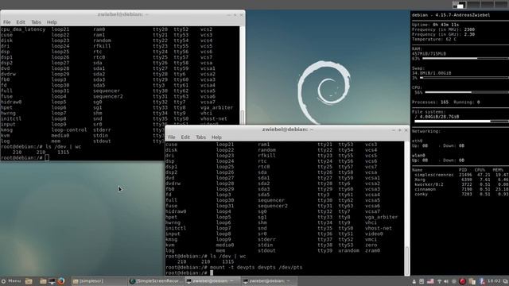Open the Menu button in the taskbar

pos(11,281)
